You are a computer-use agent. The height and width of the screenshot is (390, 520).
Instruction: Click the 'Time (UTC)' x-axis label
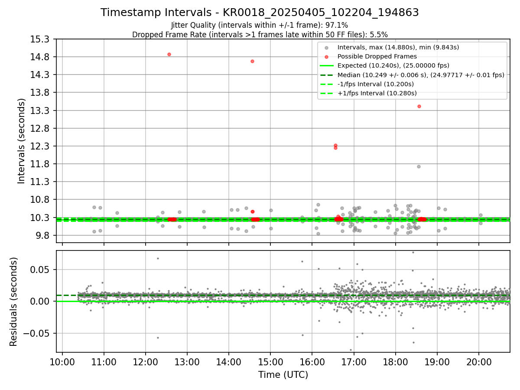point(283,375)
